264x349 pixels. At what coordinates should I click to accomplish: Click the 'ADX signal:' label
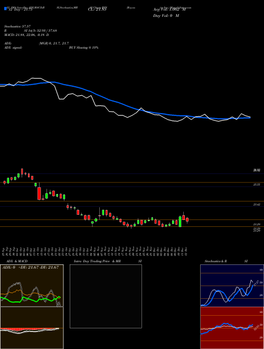pyautogui.click(x=13, y=48)
